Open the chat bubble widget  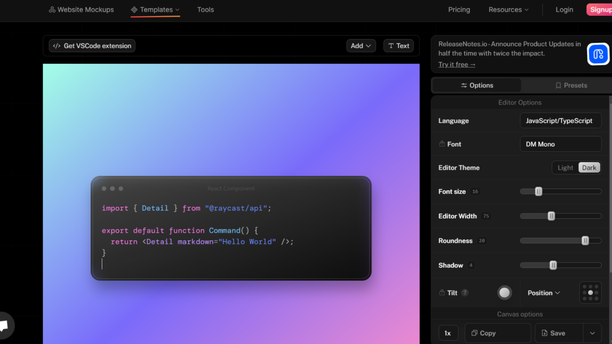click(5, 326)
